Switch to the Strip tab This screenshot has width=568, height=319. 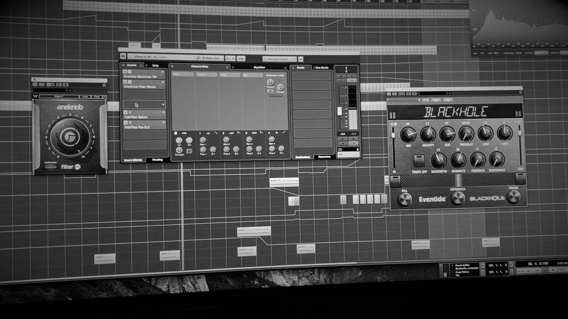[155, 66]
